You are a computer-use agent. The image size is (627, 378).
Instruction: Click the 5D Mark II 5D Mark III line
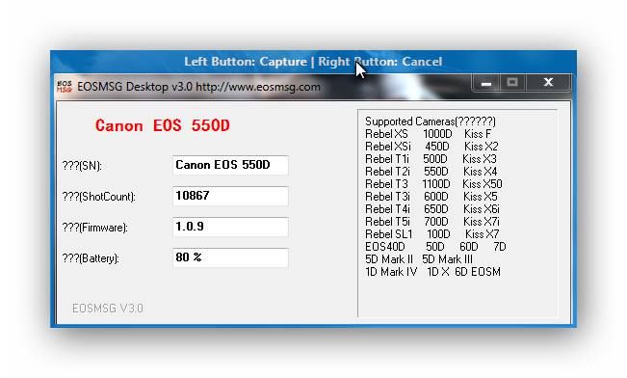(x=419, y=259)
